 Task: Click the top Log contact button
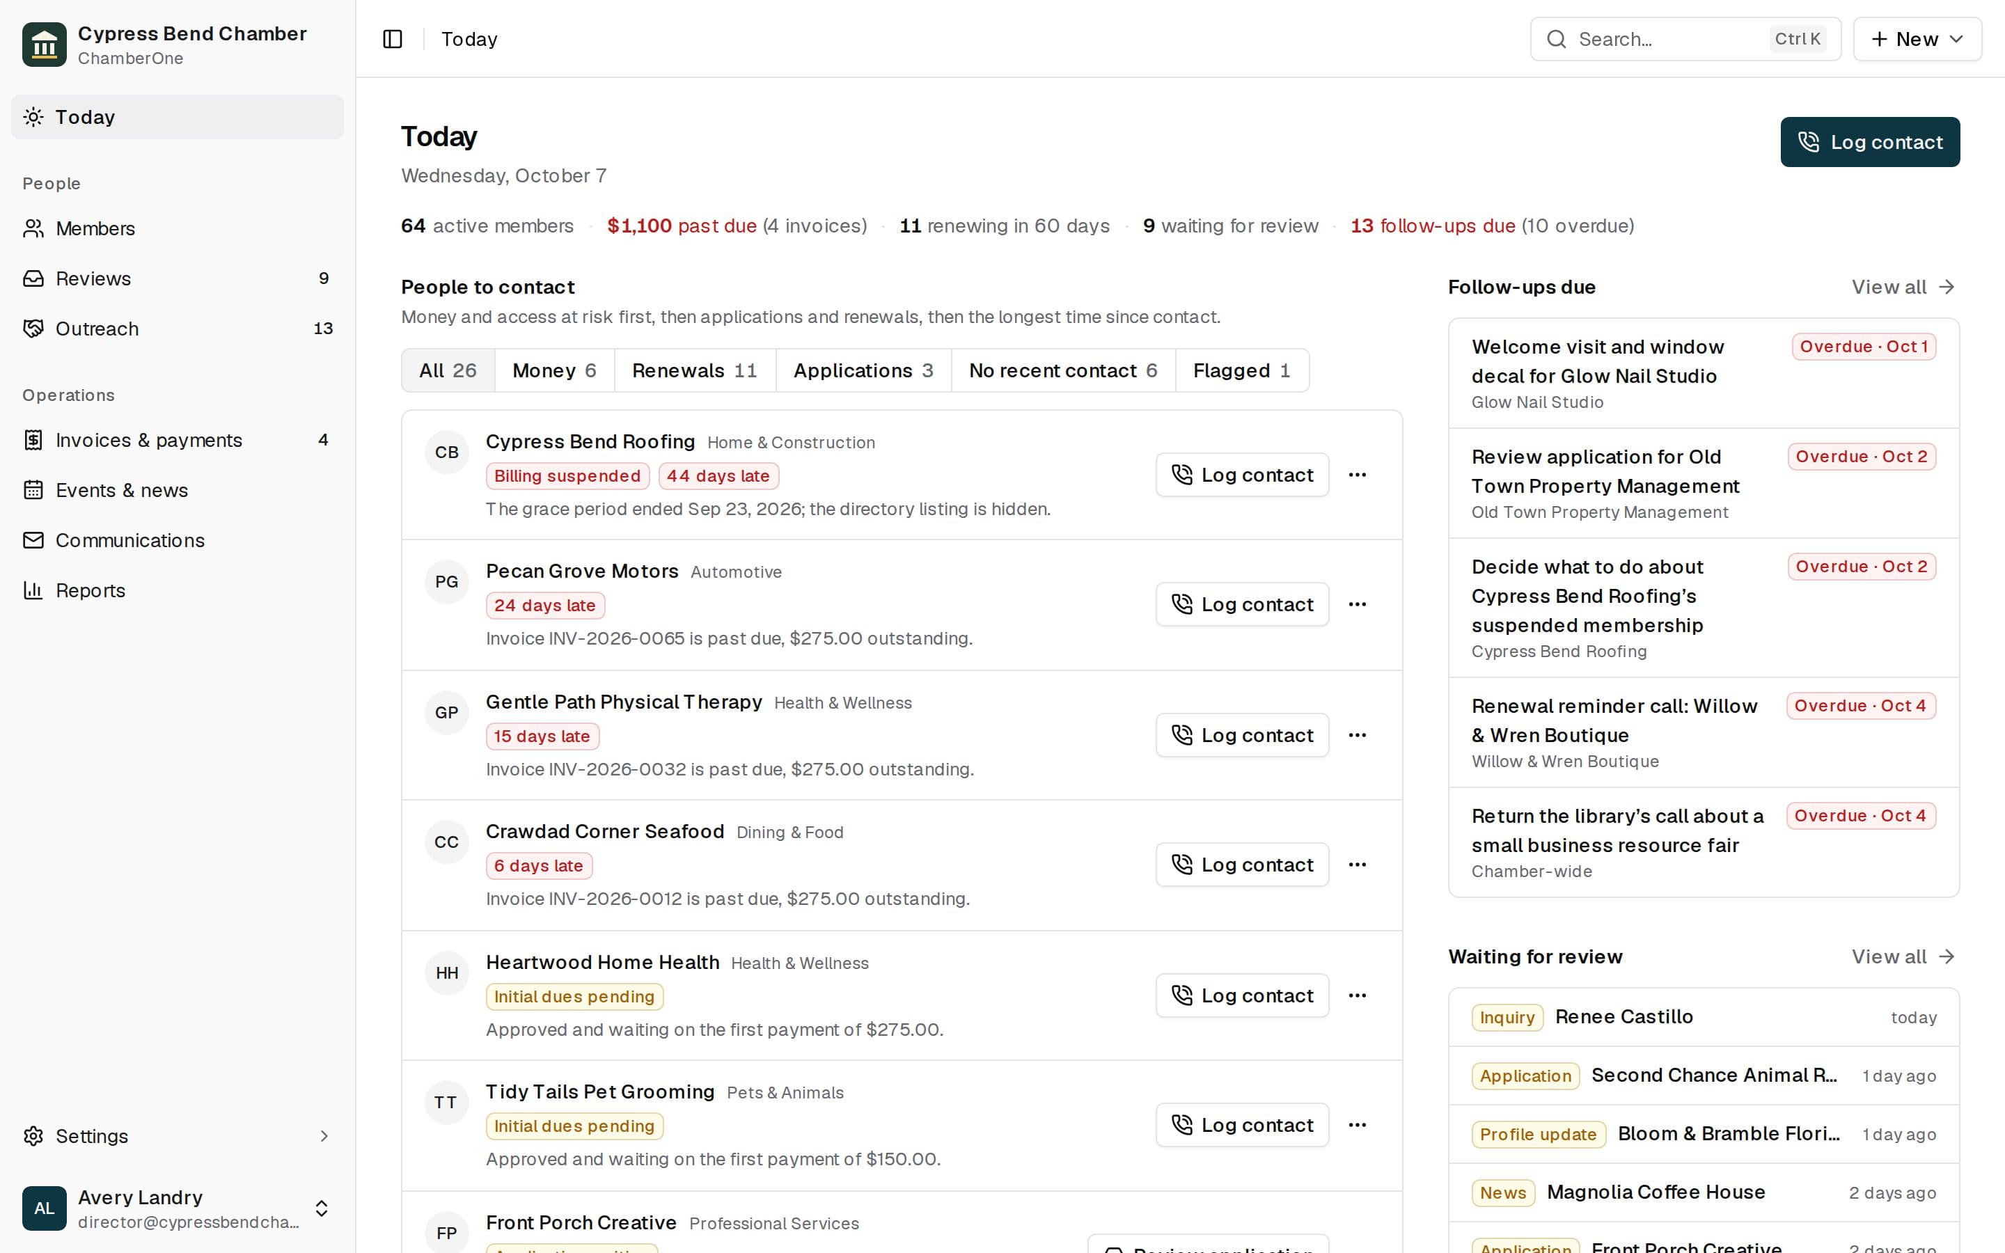tap(1870, 142)
